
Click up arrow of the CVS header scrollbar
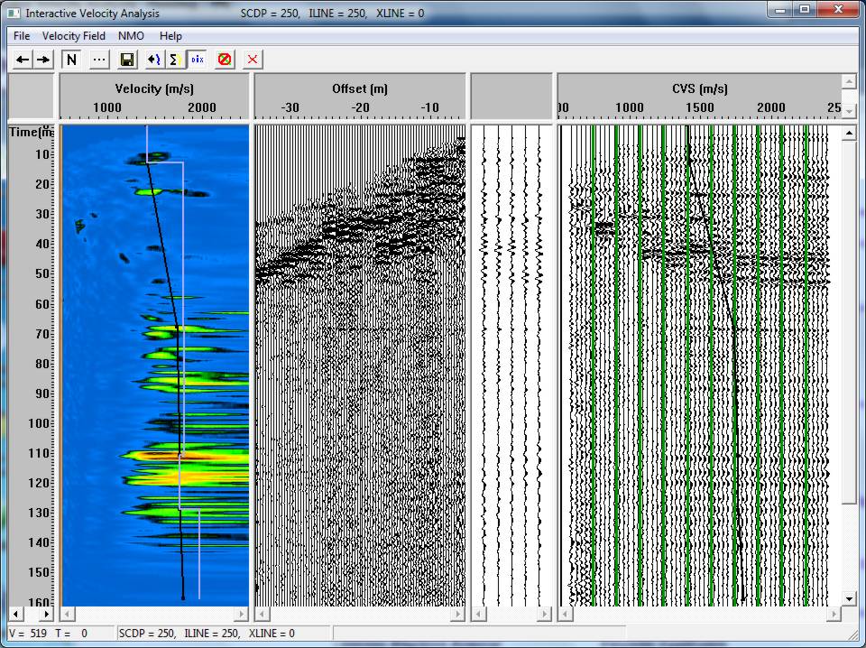click(x=849, y=82)
